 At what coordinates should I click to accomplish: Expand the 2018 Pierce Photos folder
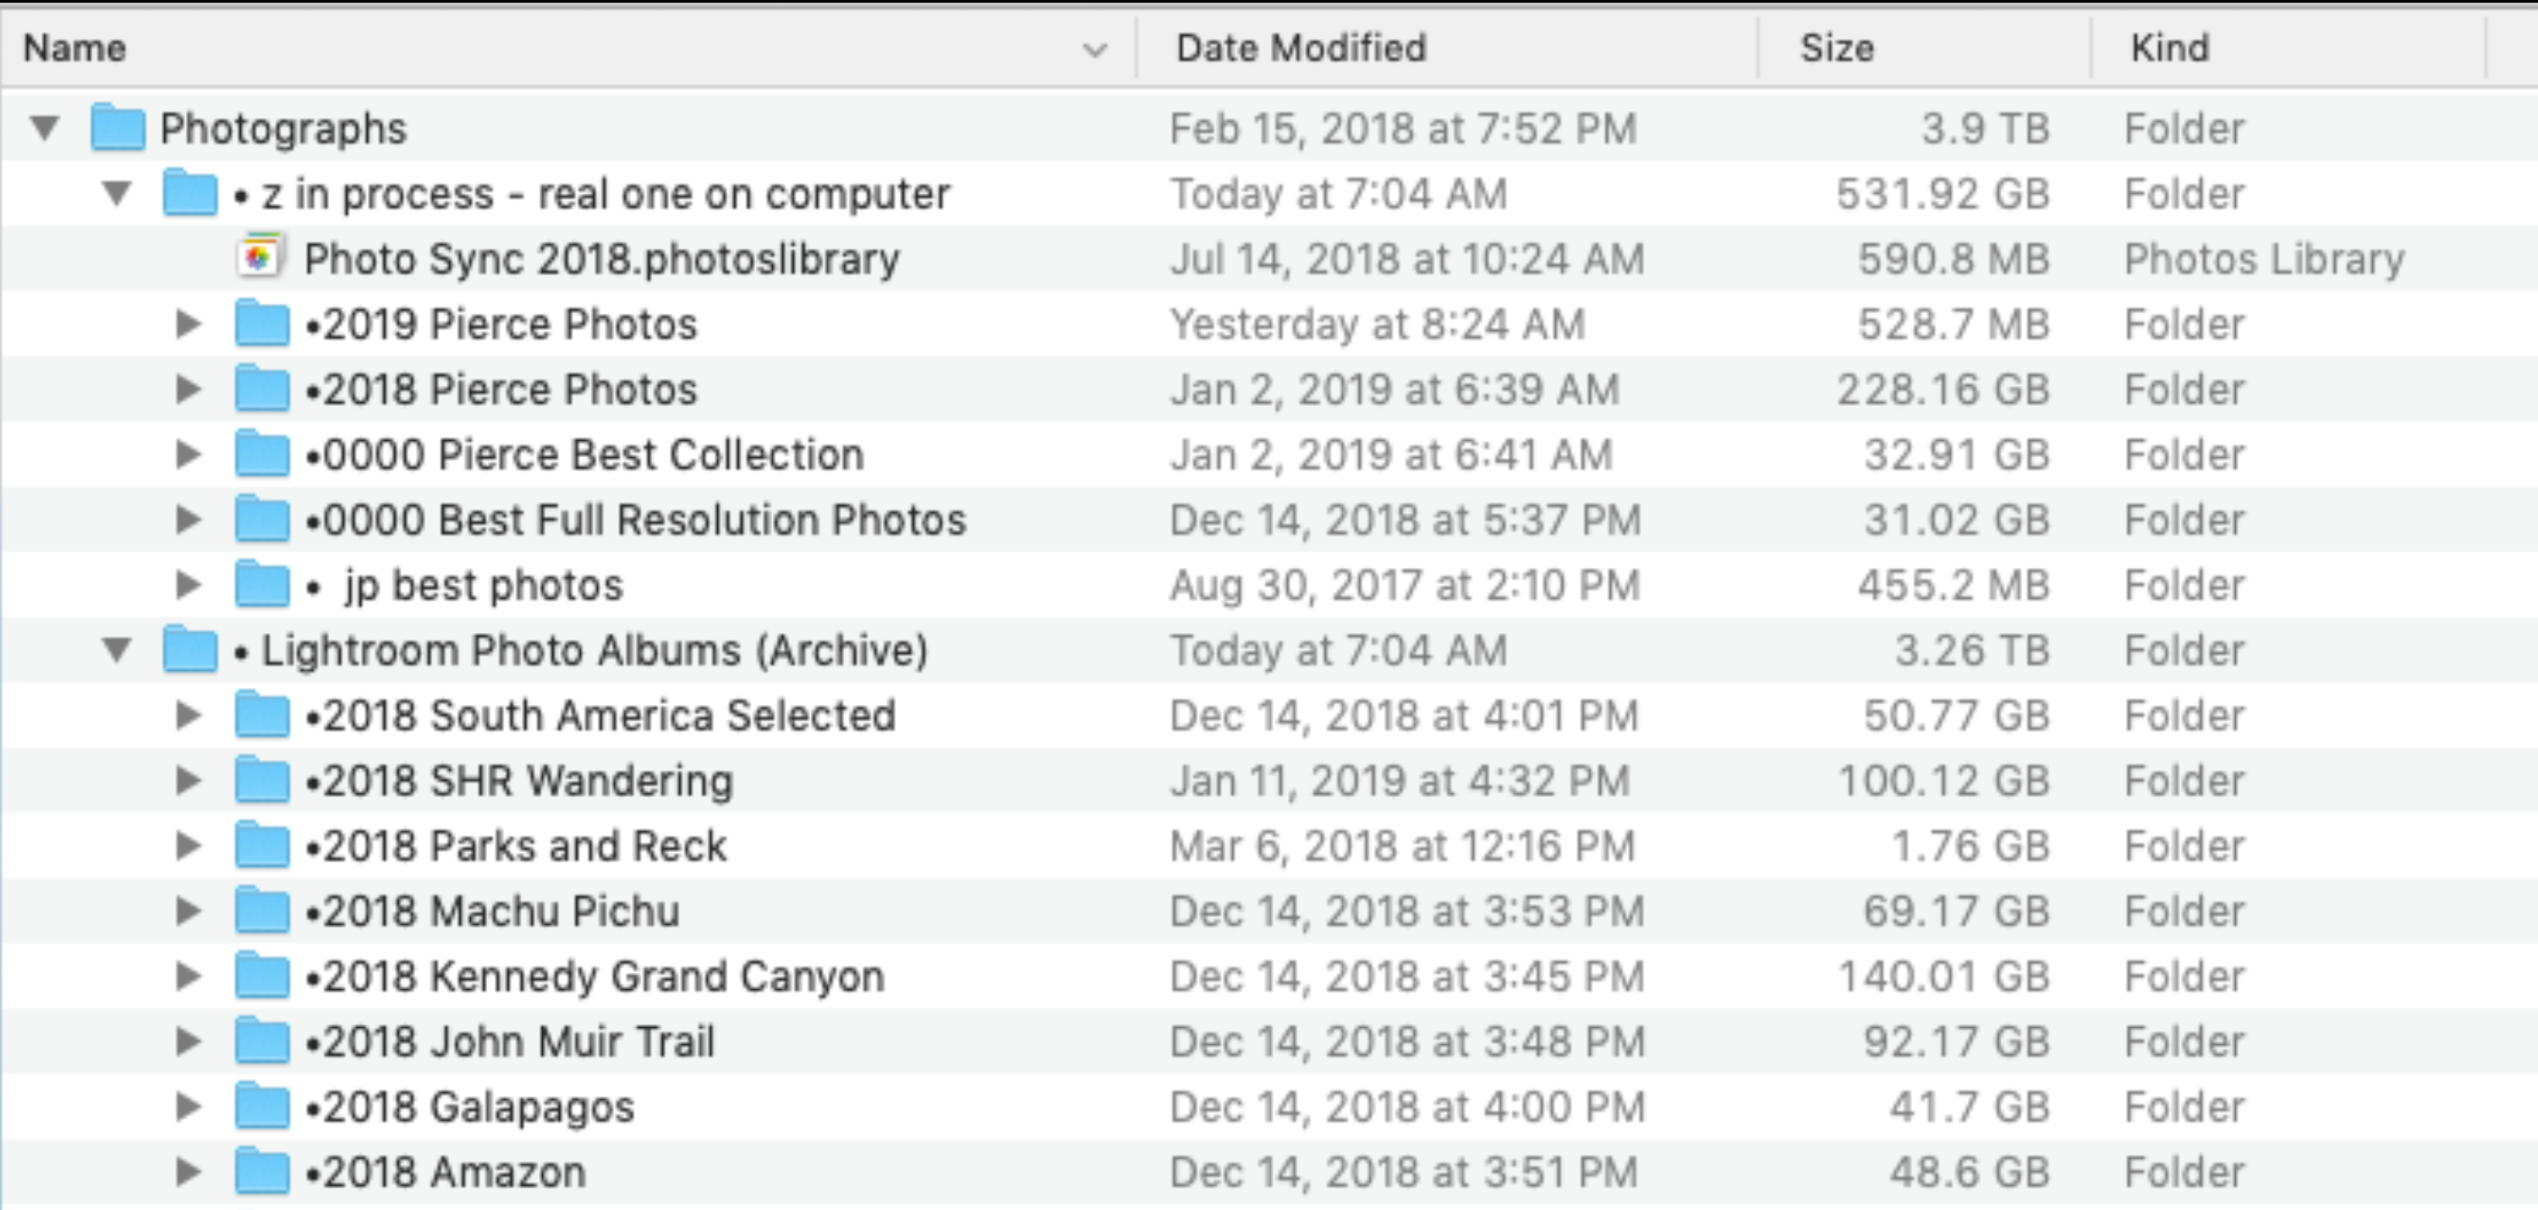(x=188, y=390)
